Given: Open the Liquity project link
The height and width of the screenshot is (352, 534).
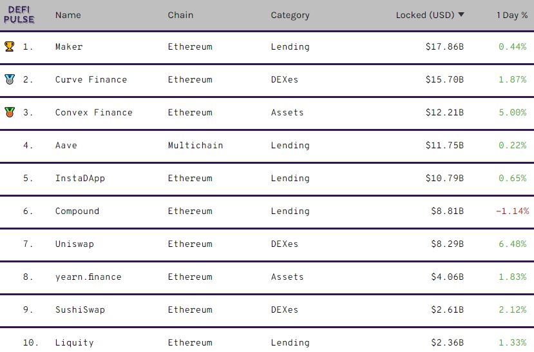Looking at the screenshot, I should click(x=74, y=342).
